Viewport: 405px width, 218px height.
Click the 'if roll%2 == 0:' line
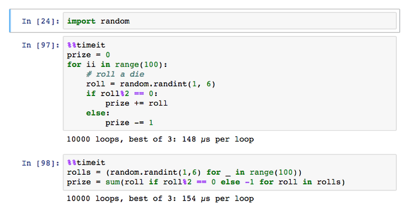coord(122,93)
